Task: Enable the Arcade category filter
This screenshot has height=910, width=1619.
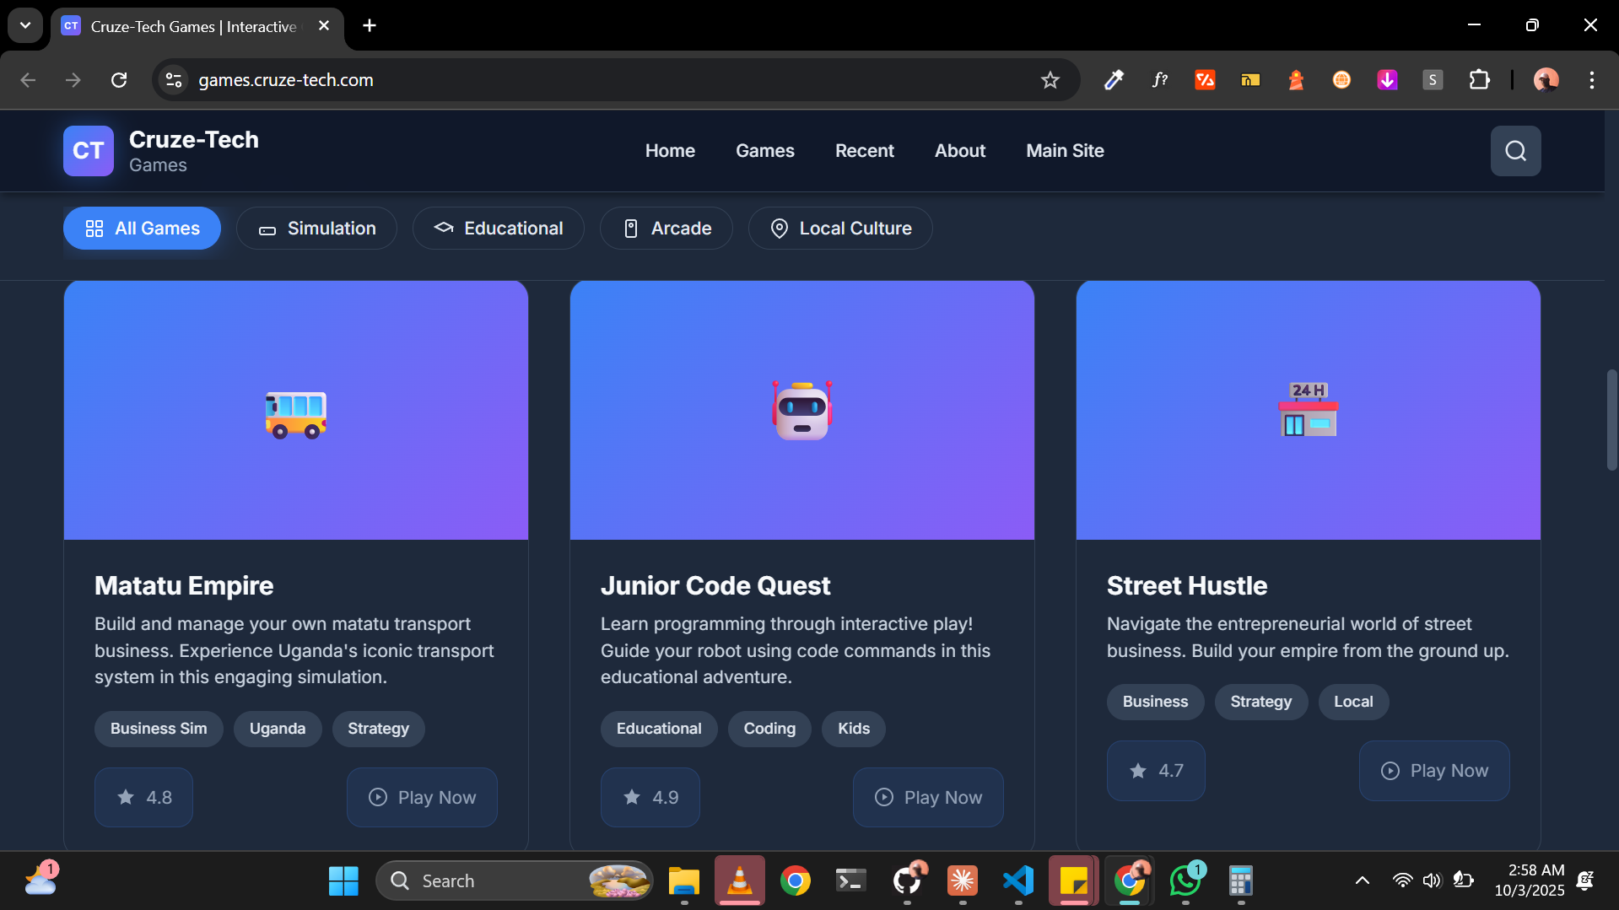Action: tap(666, 228)
